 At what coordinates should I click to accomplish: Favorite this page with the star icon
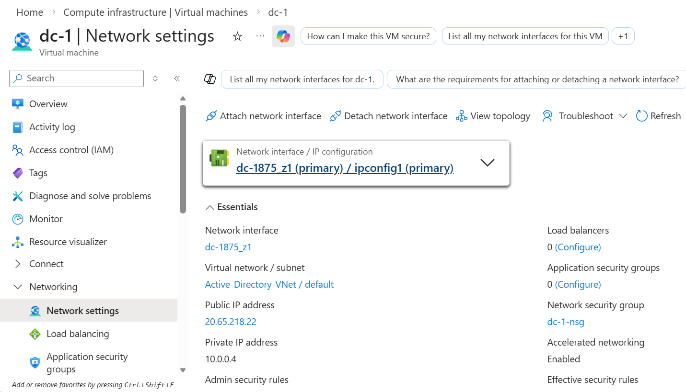[x=237, y=36]
